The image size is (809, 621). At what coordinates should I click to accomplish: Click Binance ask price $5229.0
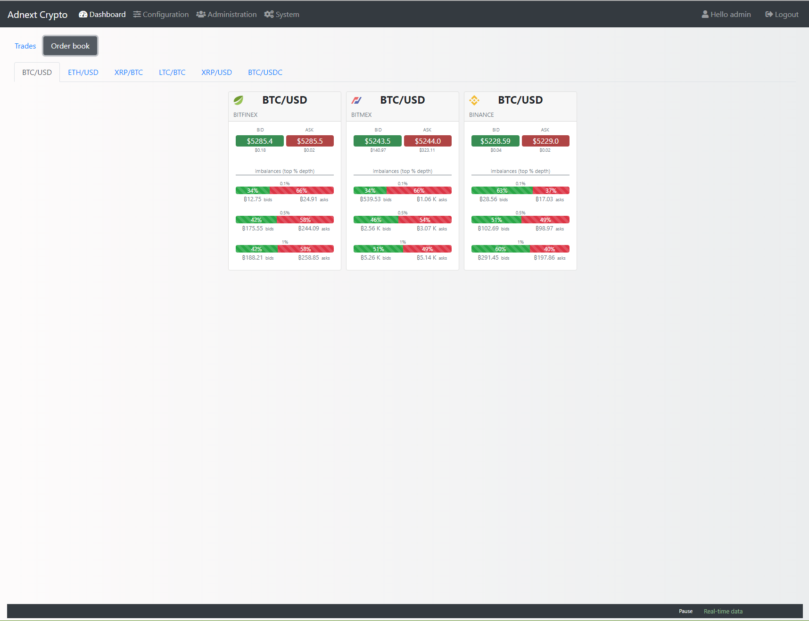pyautogui.click(x=545, y=141)
